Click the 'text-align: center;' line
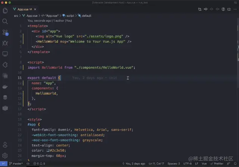Viewport: 239px width, 167px height. [51, 145]
